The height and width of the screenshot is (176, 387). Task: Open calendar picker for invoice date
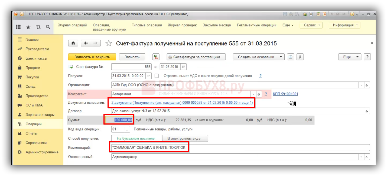pos(183,67)
